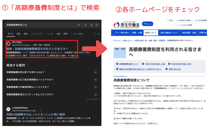Select the すべて search tab
Image resolution: width=217 pixels, height=135 pixels.
pyautogui.click(x=11, y=34)
